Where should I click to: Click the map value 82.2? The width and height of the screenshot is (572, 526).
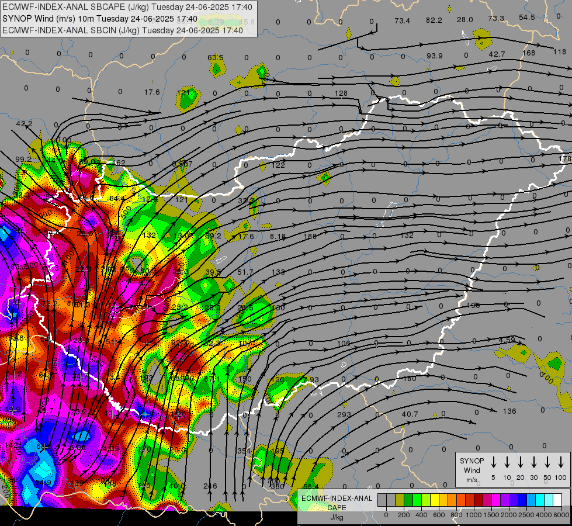click(x=434, y=20)
